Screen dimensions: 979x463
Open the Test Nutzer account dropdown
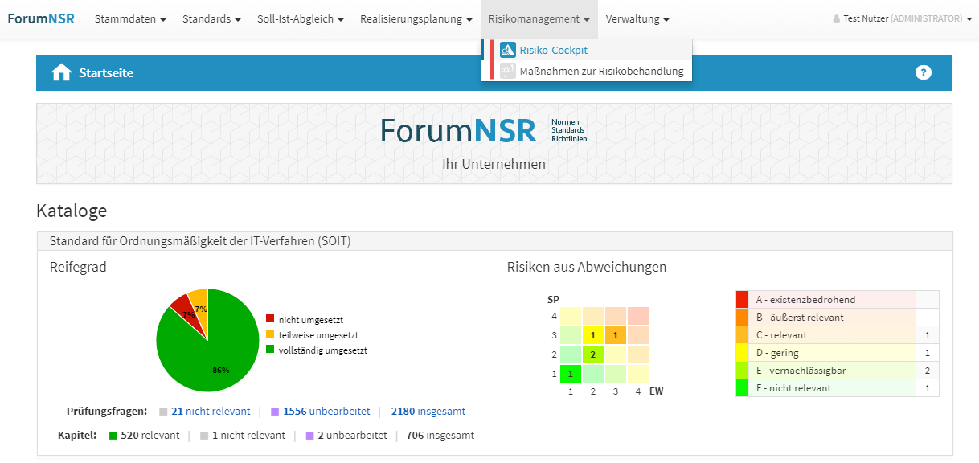click(x=903, y=18)
